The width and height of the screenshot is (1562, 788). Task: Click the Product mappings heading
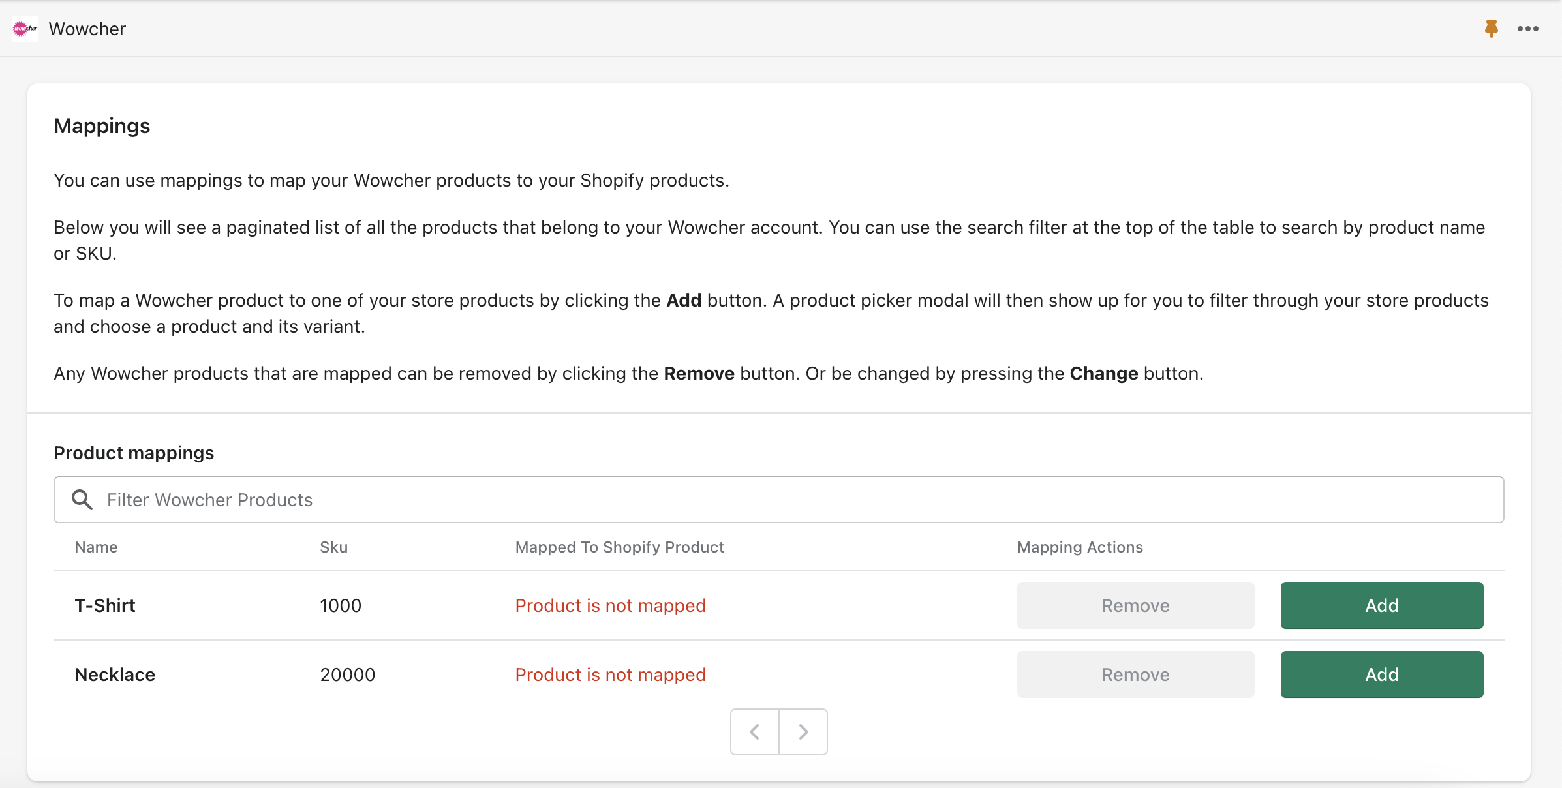134,453
